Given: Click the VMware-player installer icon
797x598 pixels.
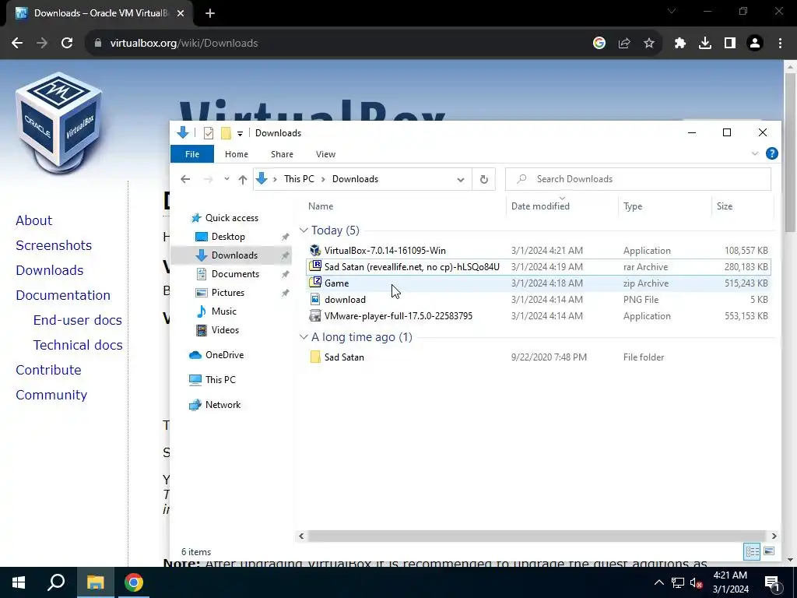Looking at the screenshot, I should point(315,315).
